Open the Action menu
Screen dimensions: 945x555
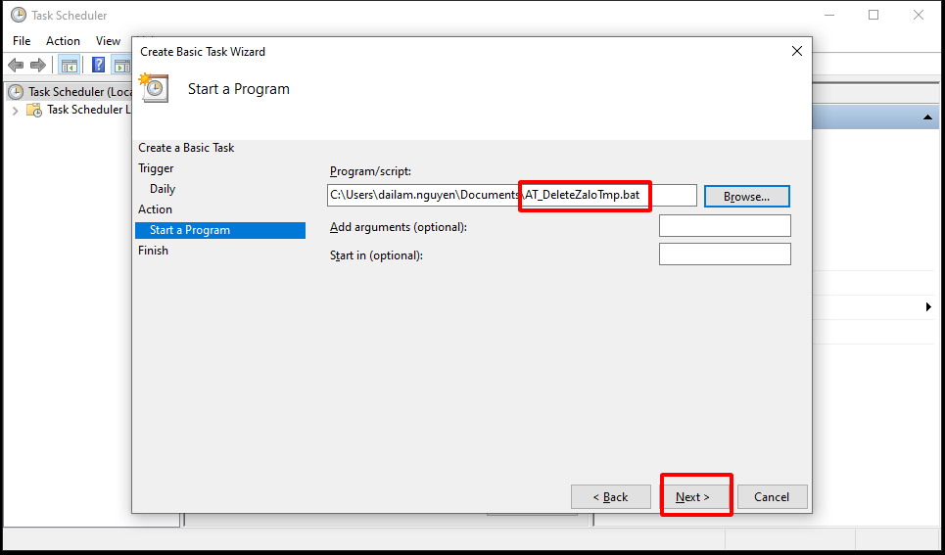coord(63,41)
